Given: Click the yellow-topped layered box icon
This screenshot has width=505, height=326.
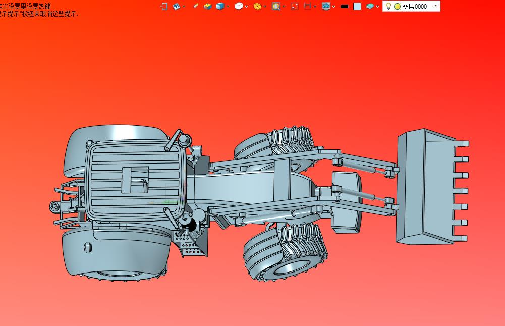Looking at the screenshot, I should (x=207, y=6).
